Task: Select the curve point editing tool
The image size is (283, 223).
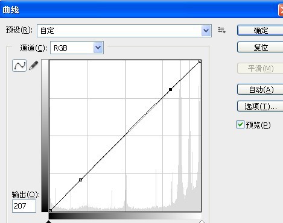Action: click(19, 65)
